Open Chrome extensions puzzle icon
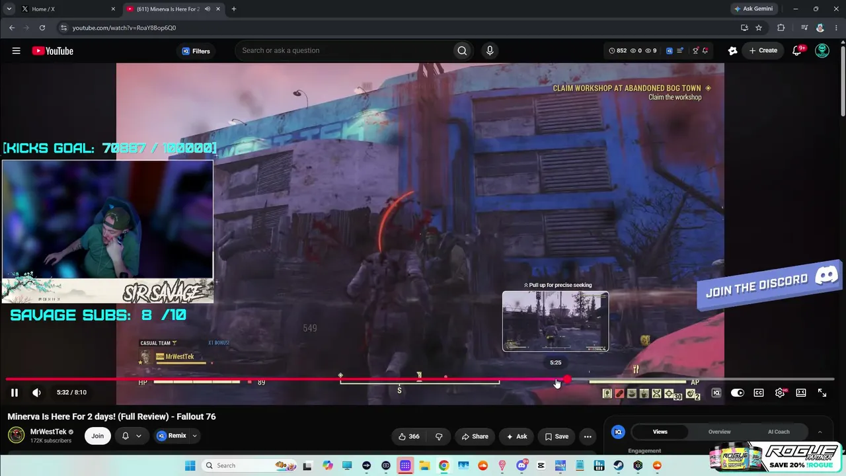846x476 pixels. pos(781,28)
